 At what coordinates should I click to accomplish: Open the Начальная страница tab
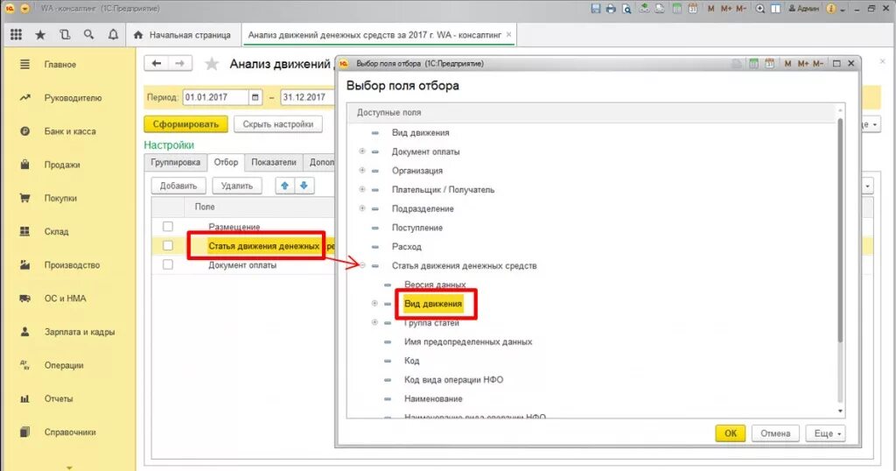[x=184, y=35]
